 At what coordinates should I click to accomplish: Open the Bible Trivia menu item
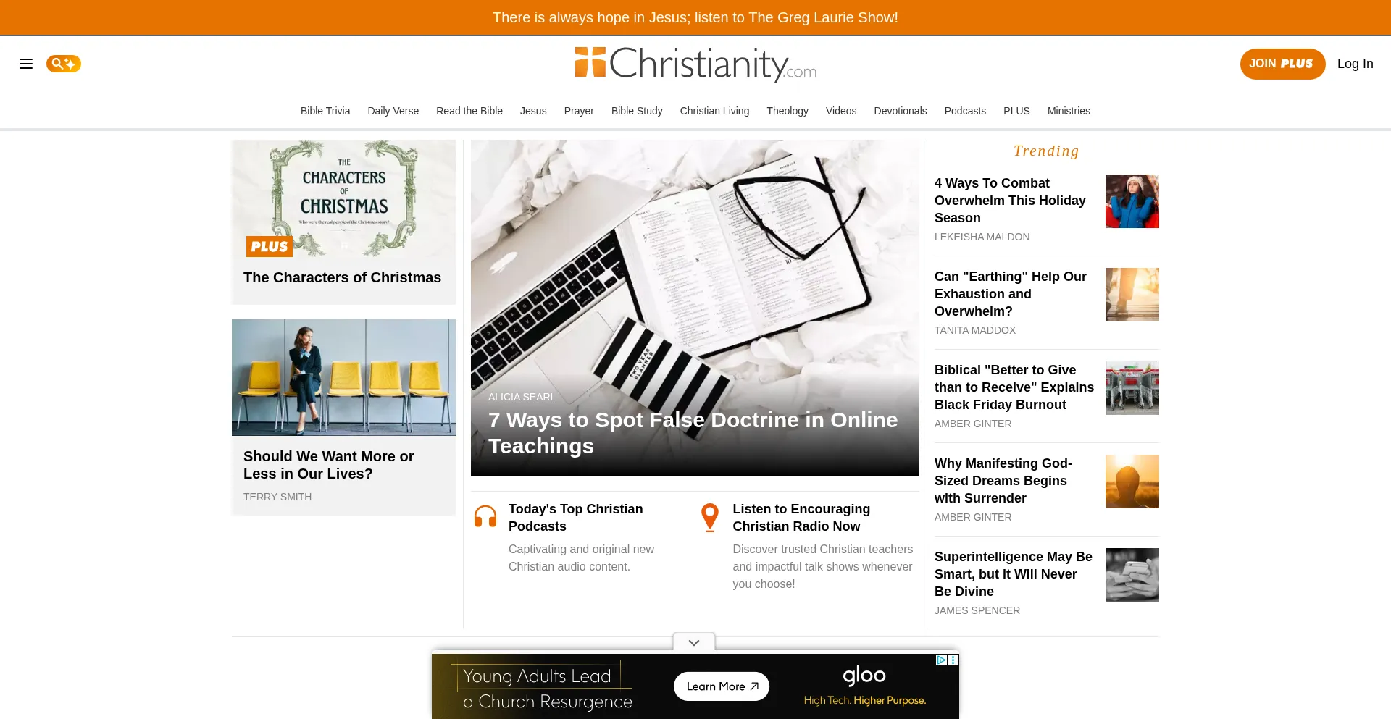[325, 111]
